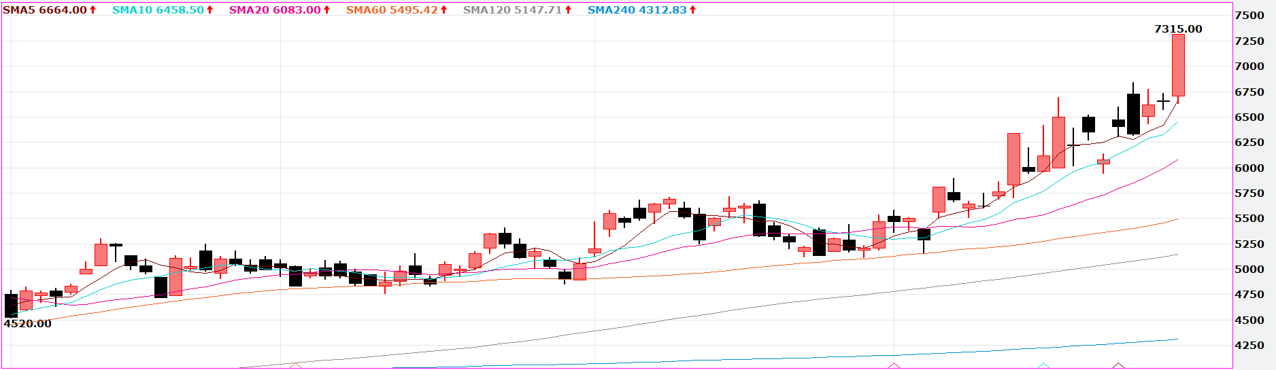Select the SMA5 6664.00 legend label

[45, 10]
